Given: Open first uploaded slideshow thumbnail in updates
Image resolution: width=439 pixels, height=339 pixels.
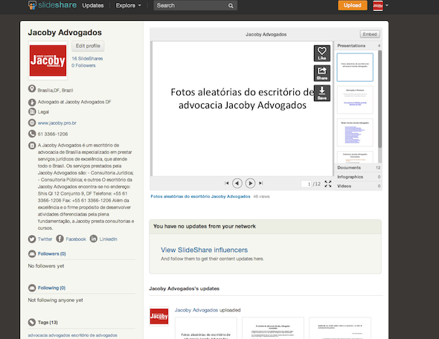Looking at the screenshot, I should [x=206, y=328].
